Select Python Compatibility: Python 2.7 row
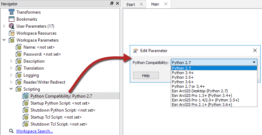This screenshot has height=135, width=262. pos(71,96)
